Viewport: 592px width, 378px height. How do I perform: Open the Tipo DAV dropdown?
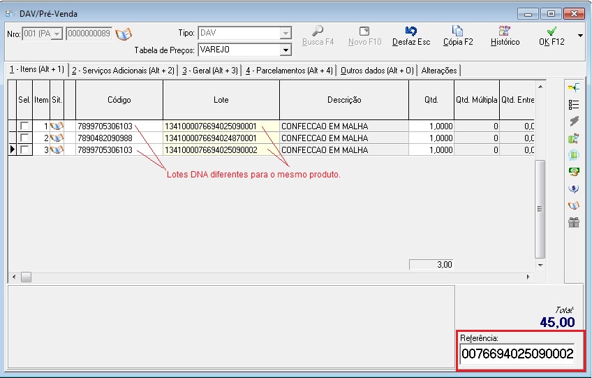(x=286, y=34)
